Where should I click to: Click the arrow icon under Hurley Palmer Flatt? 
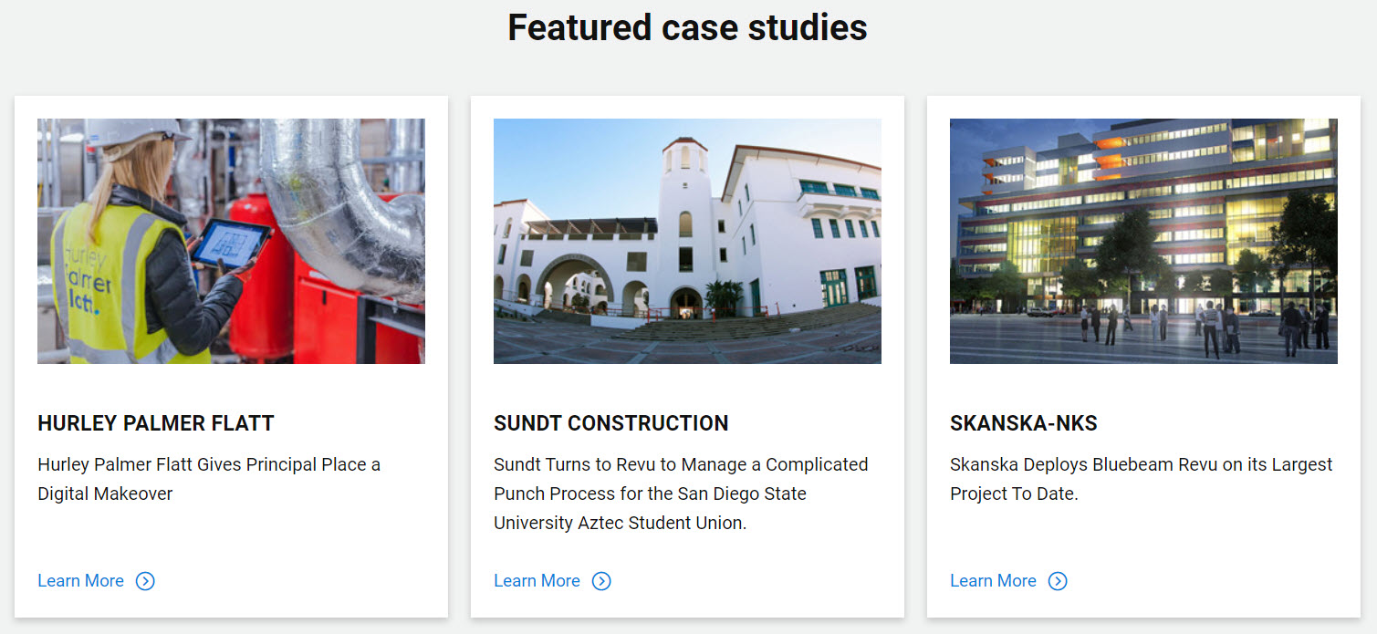[145, 581]
